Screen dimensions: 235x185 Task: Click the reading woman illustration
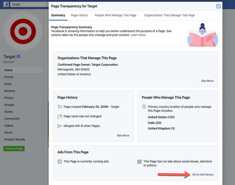[x=202, y=35]
